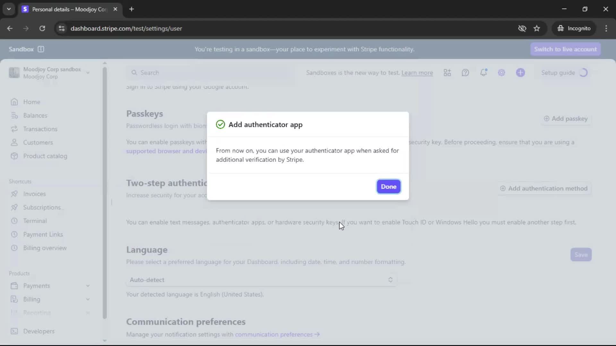Click the Home sidebar icon

pos(14,102)
